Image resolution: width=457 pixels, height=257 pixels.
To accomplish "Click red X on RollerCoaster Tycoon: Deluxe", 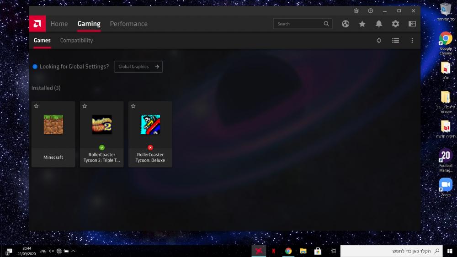I will tap(150, 147).
